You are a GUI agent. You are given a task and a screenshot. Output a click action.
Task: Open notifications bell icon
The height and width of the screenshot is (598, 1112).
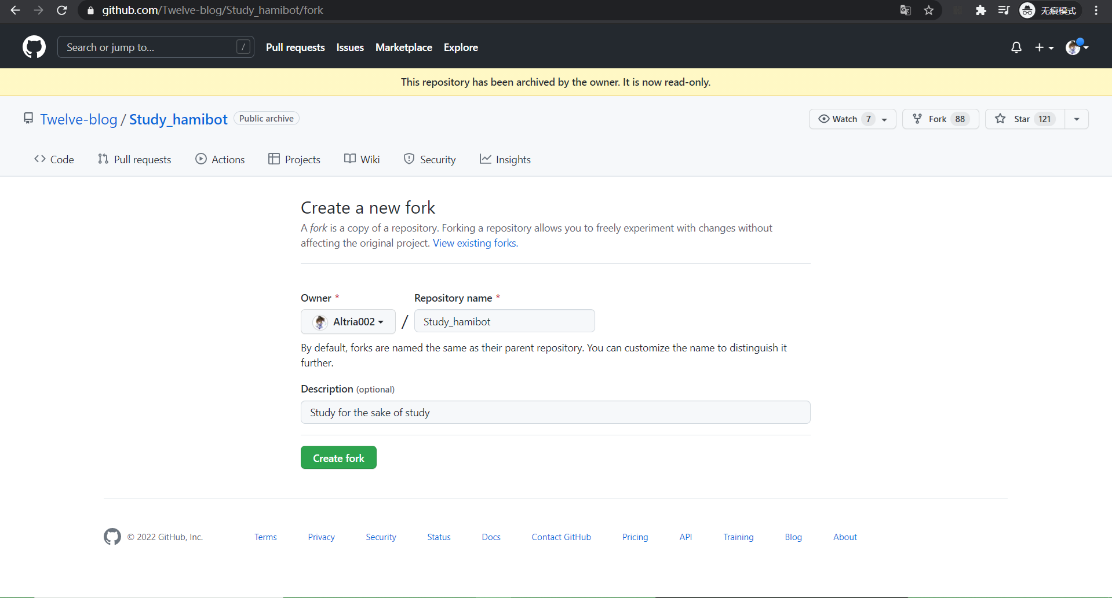tap(1016, 47)
